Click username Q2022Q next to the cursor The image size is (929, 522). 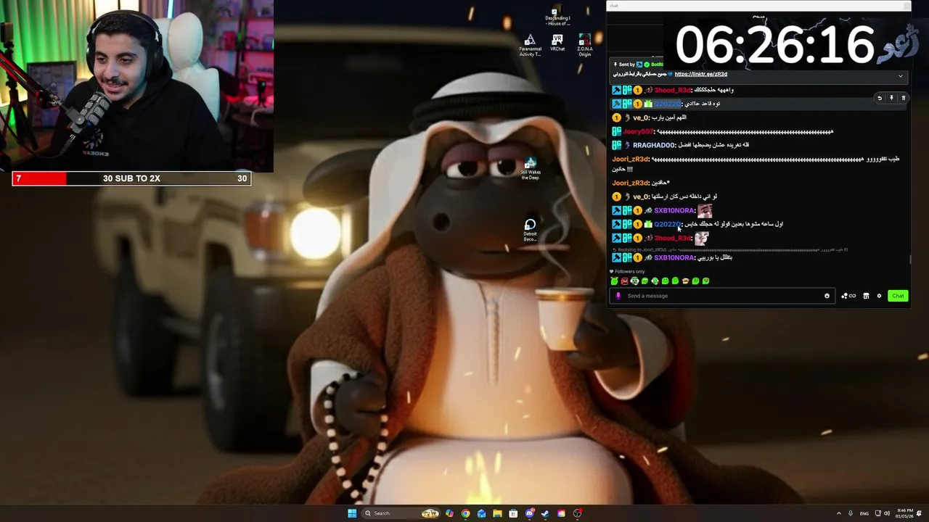pyautogui.click(x=668, y=224)
